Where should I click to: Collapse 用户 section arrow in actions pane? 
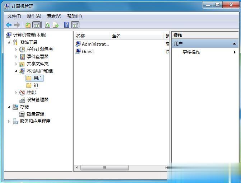point(234,44)
